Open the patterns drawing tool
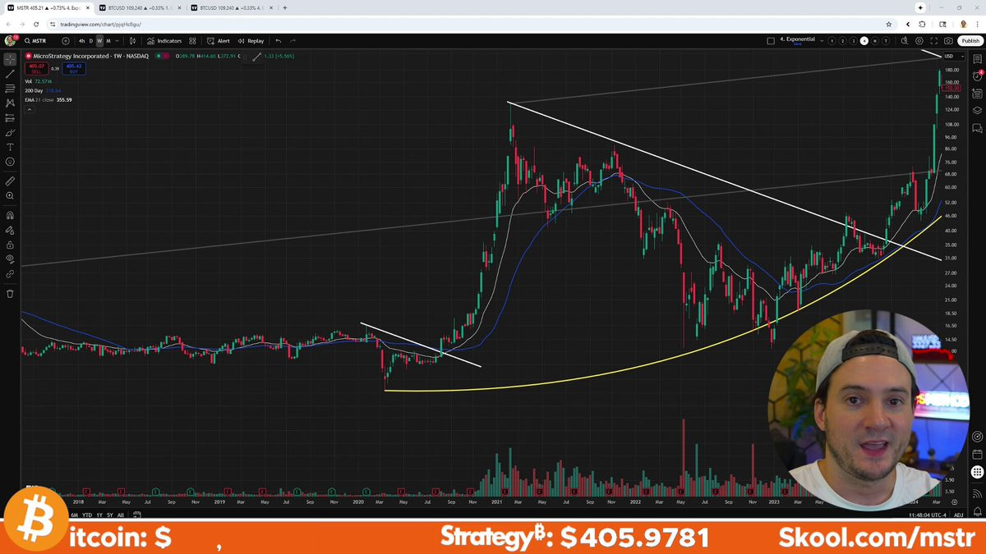The width and height of the screenshot is (986, 554). (x=10, y=103)
